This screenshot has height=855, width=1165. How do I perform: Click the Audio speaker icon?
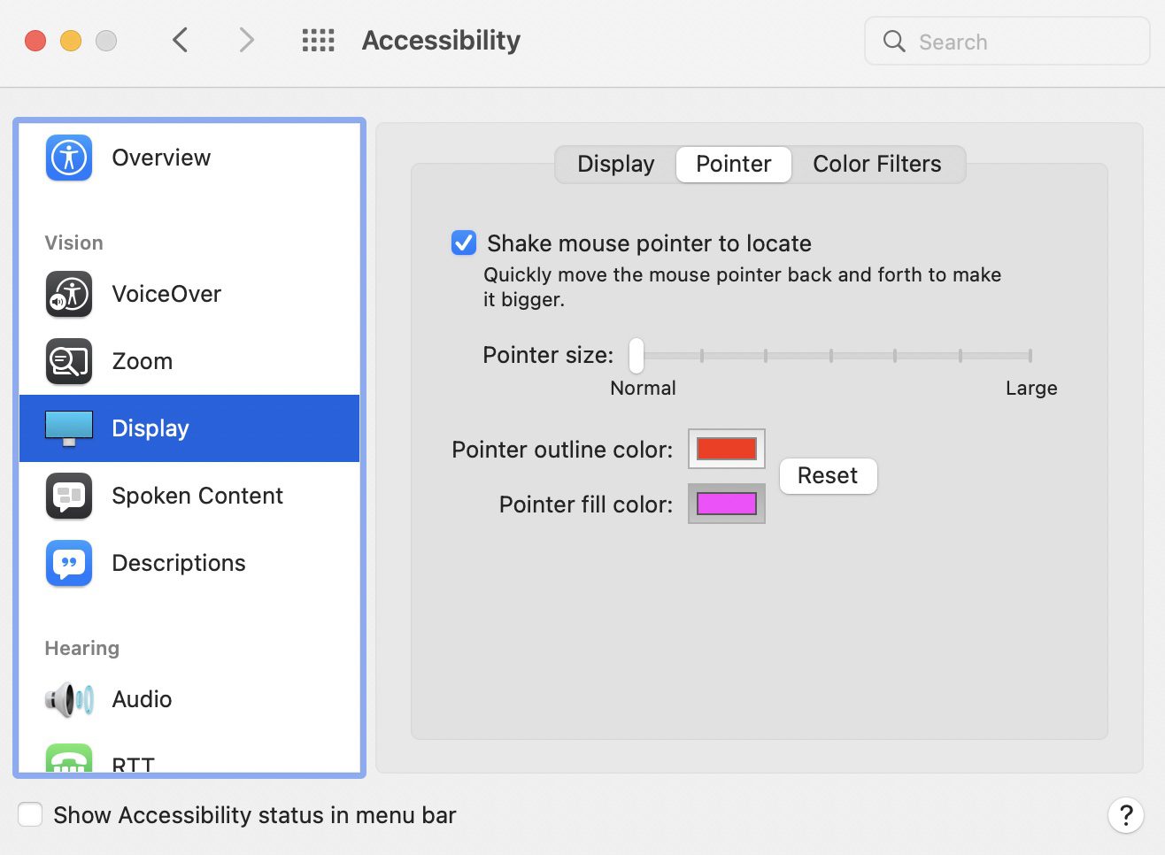pos(69,699)
